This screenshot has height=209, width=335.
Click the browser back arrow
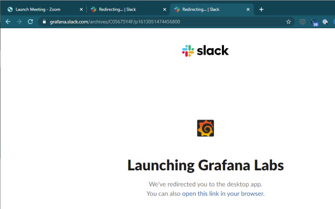8,21
